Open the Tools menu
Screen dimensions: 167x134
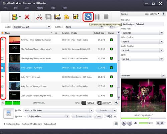click(53, 8)
